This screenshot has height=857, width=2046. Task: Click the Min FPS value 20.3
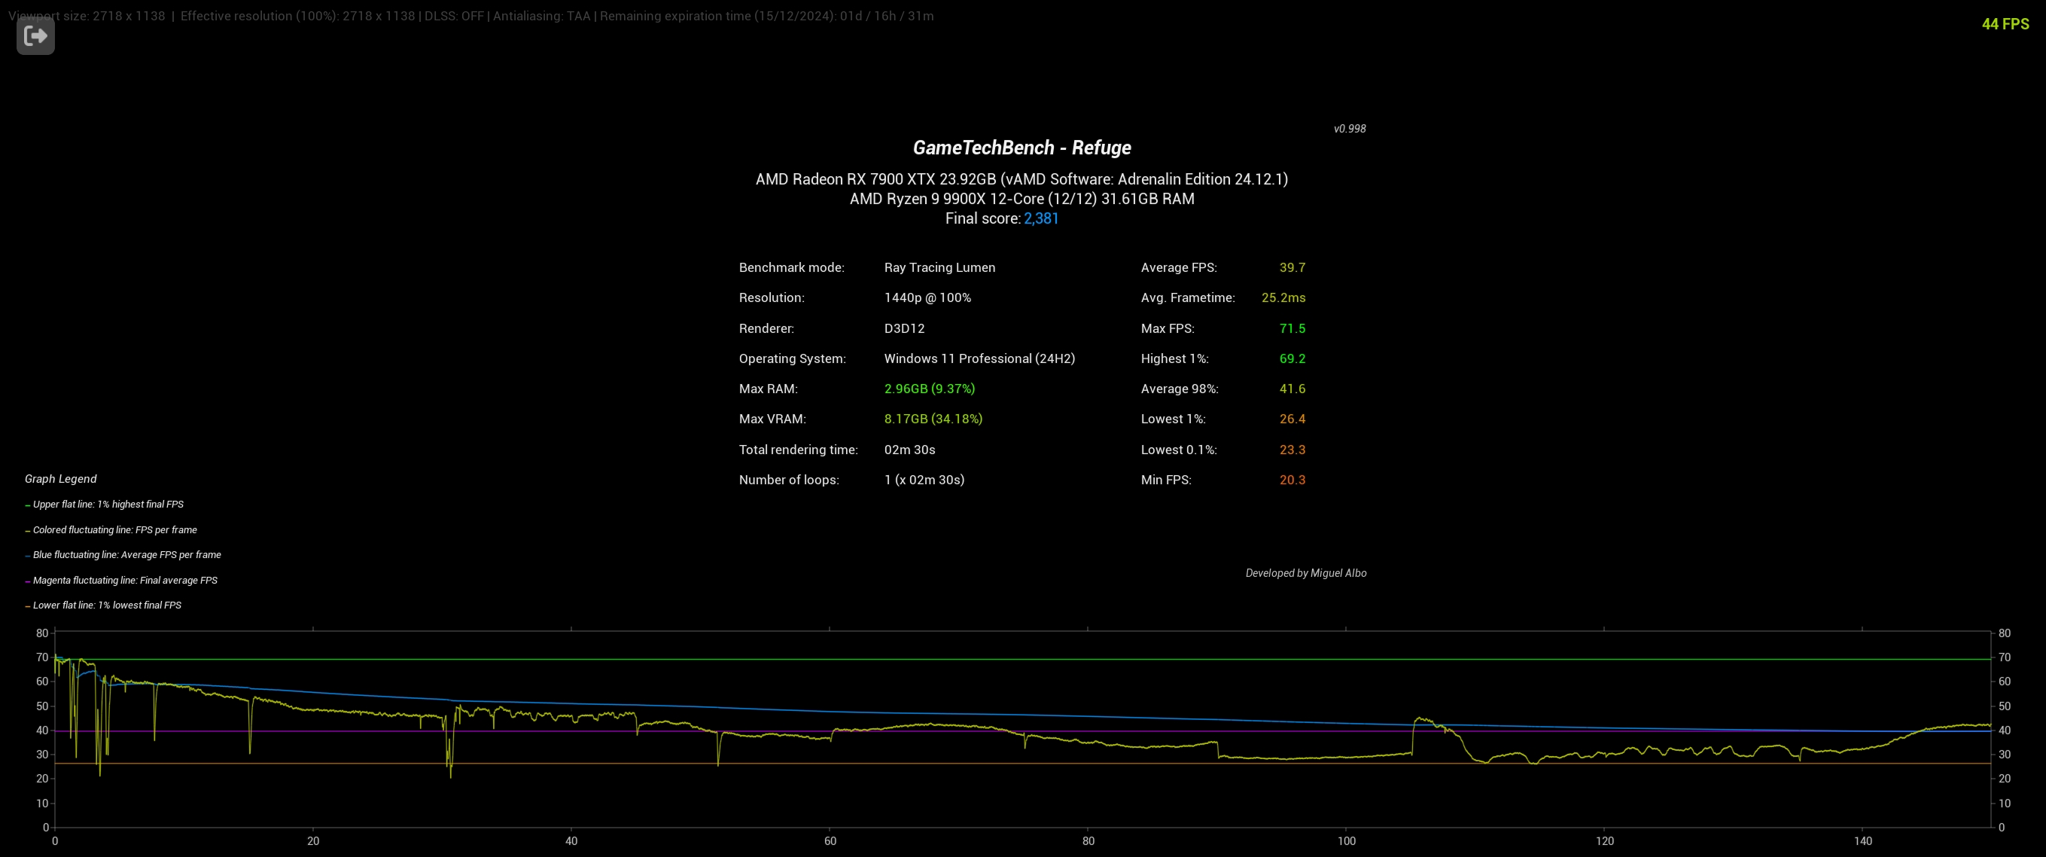[x=1292, y=480]
